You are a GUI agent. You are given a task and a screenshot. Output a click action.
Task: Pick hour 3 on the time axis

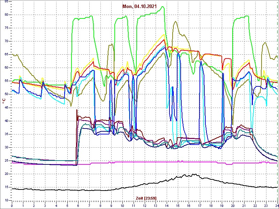45,206
